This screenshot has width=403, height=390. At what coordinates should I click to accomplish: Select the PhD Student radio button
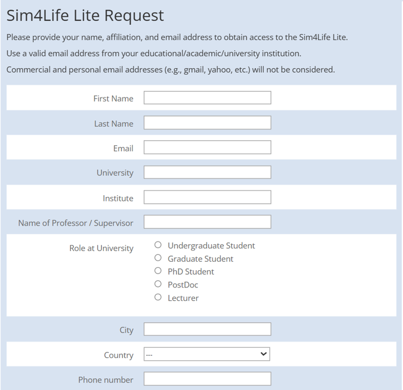(158, 271)
